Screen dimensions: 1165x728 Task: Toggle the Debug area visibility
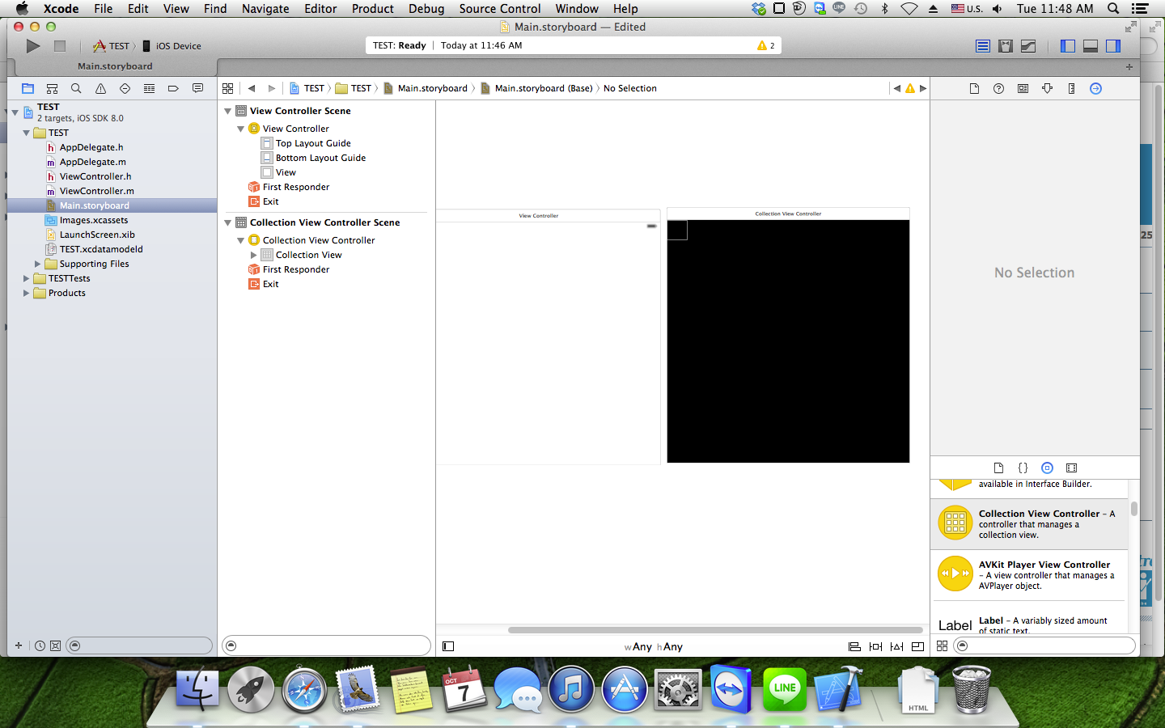pyautogui.click(x=1091, y=46)
